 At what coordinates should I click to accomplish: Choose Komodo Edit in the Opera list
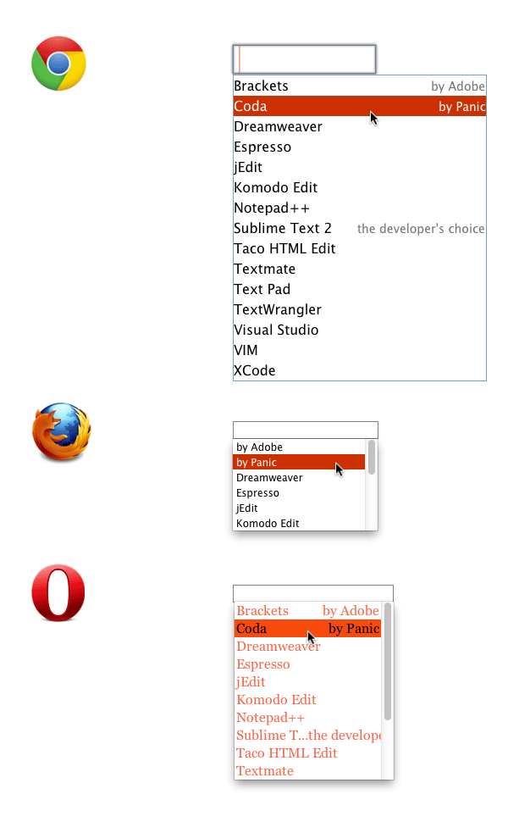(308, 700)
